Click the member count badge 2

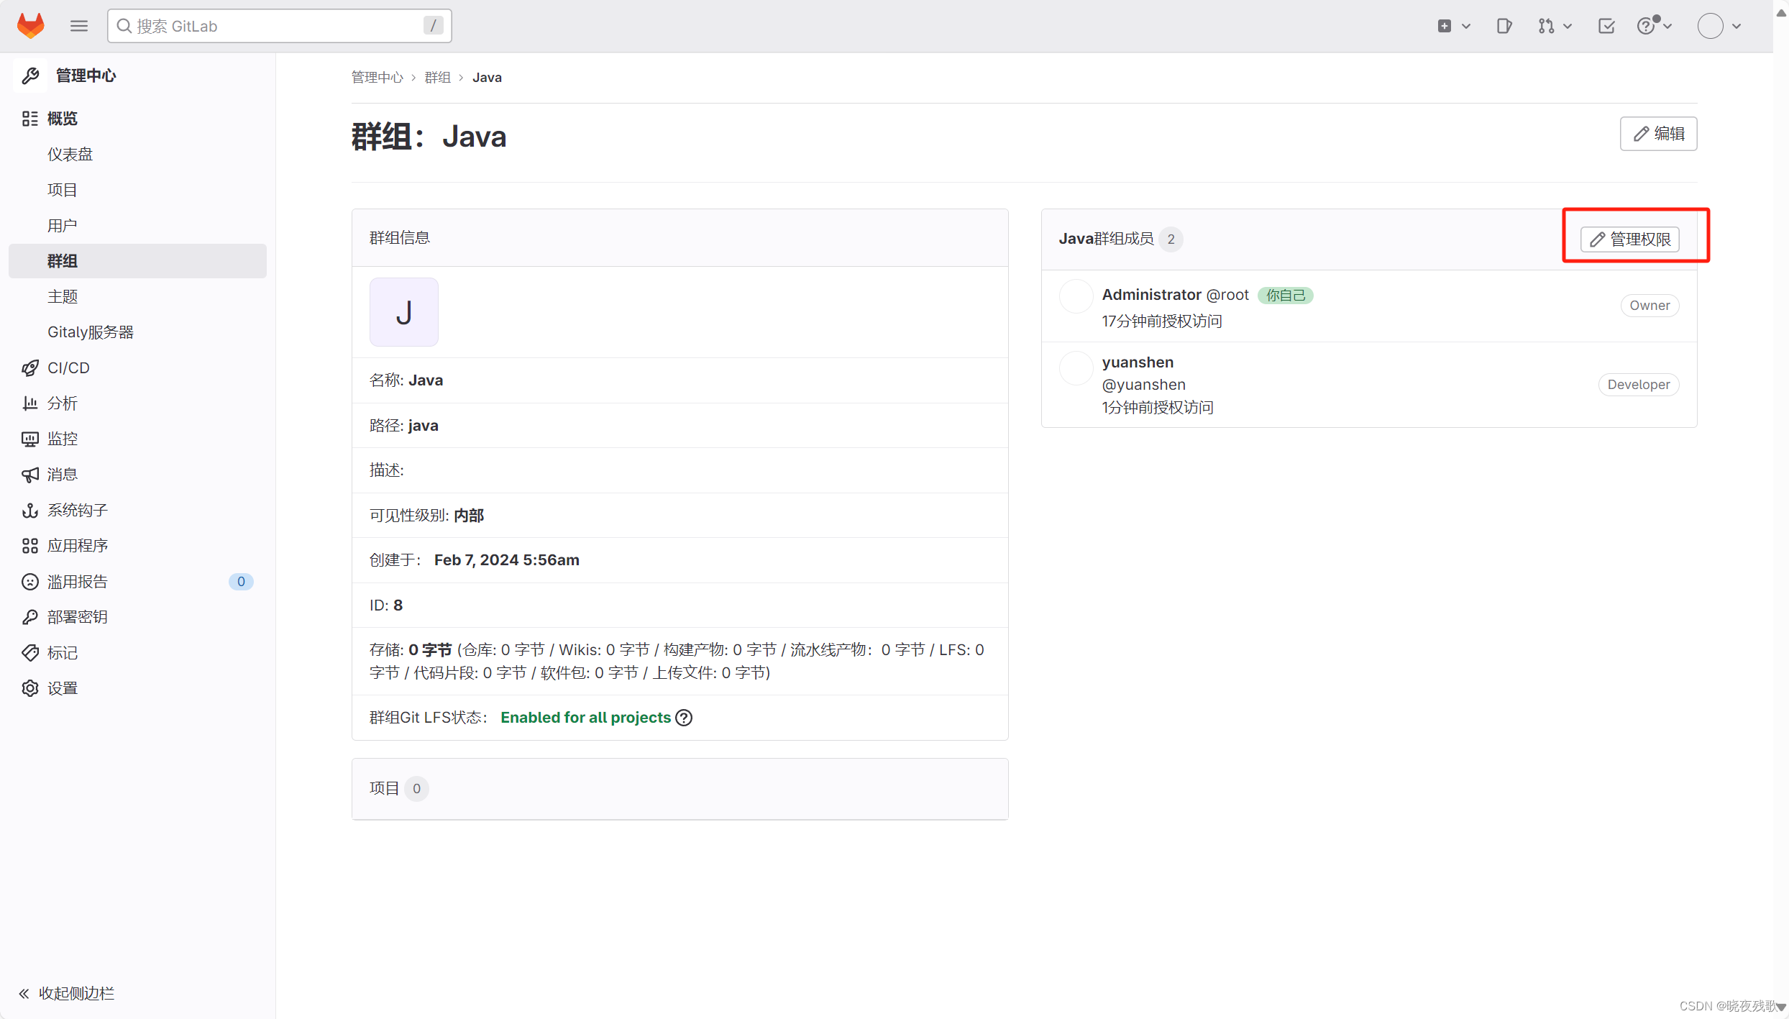[x=1171, y=239]
